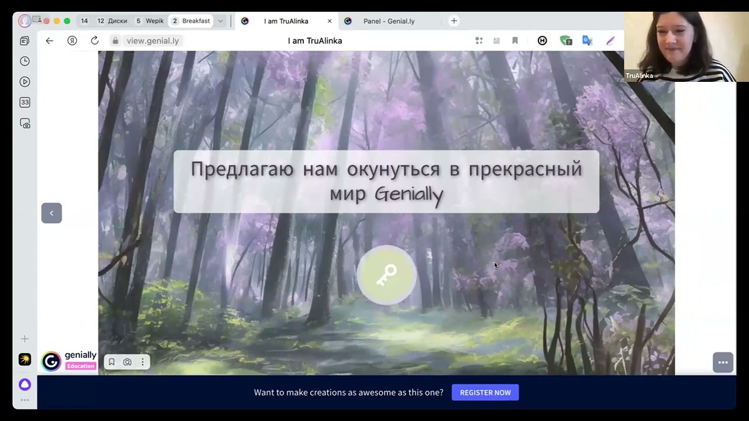The height and width of the screenshot is (421, 749).
Task: Open the play media sidebar icon
Action: tap(25, 82)
